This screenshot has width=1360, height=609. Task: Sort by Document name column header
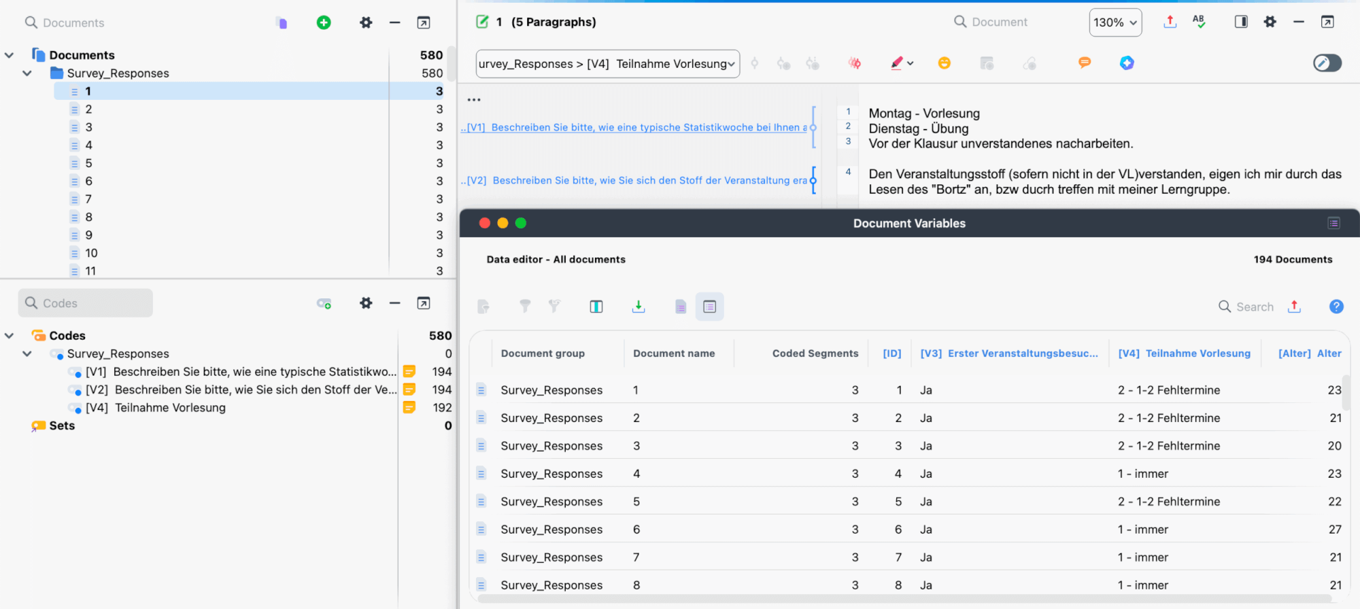(x=674, y=353)
